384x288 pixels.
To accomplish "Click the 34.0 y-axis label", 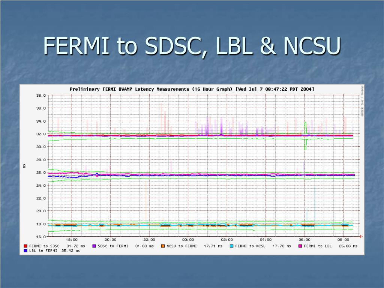I will pos(41,121).
